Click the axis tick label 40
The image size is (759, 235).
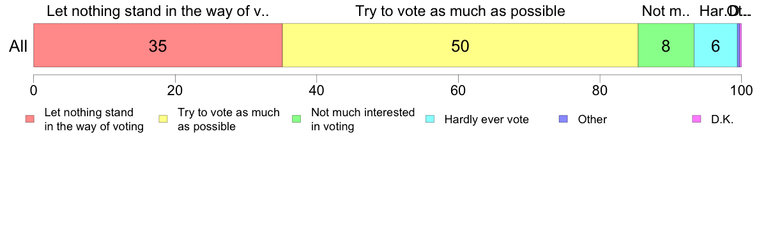[x=316, y=90]
